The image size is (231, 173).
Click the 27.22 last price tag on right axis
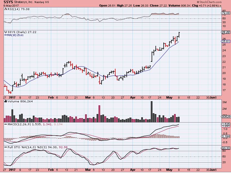pos(226,32)
